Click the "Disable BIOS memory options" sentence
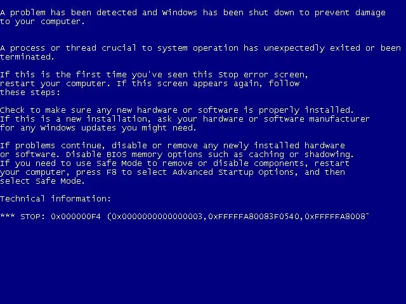Image resolution: width=406 pixels, height=304 pixels. click(210, 155)
